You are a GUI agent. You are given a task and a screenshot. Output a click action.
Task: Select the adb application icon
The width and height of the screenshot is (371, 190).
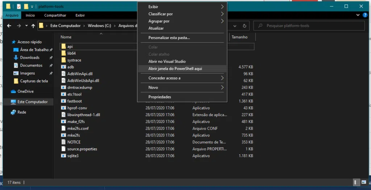click(63, 67)
